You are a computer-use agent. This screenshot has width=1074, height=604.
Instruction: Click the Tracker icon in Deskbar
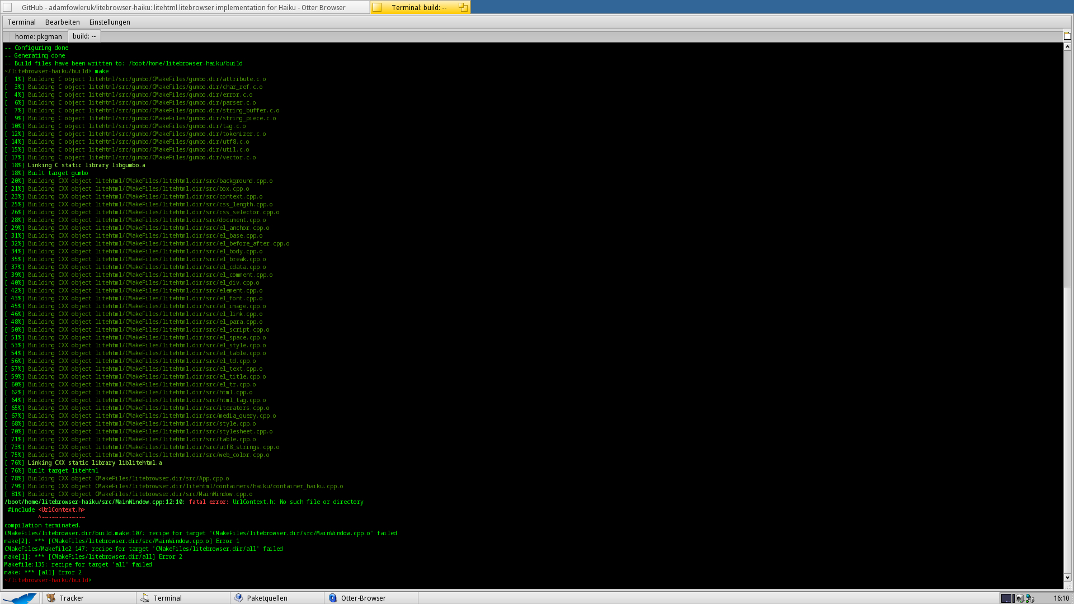click(x=51, y=598)
